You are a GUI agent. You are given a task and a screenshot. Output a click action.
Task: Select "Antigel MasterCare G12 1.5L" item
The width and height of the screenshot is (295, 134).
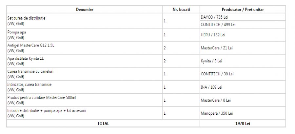(x=30, y=45)
